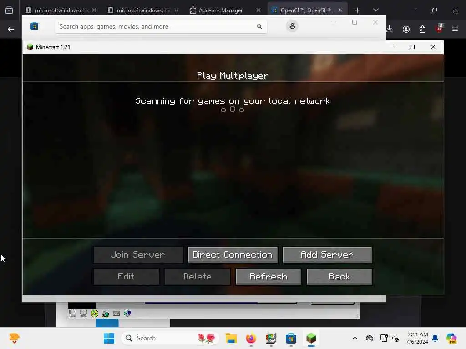This screenshot has width=466, height=349.
Task: Maximize the Minecraft 1.21 window
Action: (x=412, y=47)
